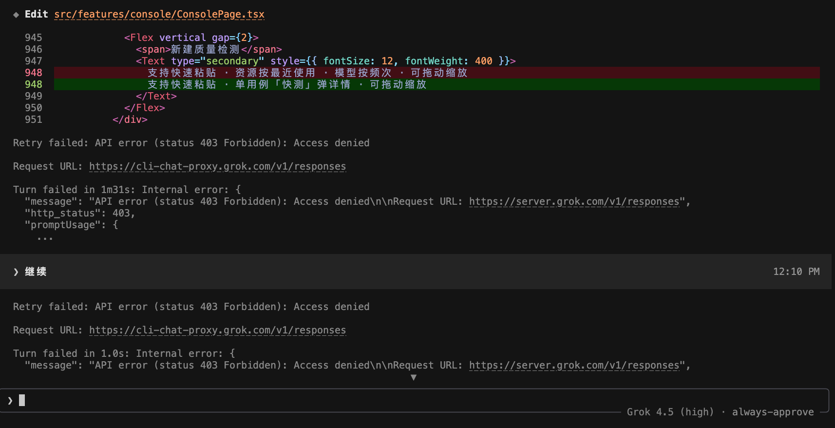This screenshot has width=835, height=428.
Task: Click the diamond bullet icon beside Edit
Action: 16,15
